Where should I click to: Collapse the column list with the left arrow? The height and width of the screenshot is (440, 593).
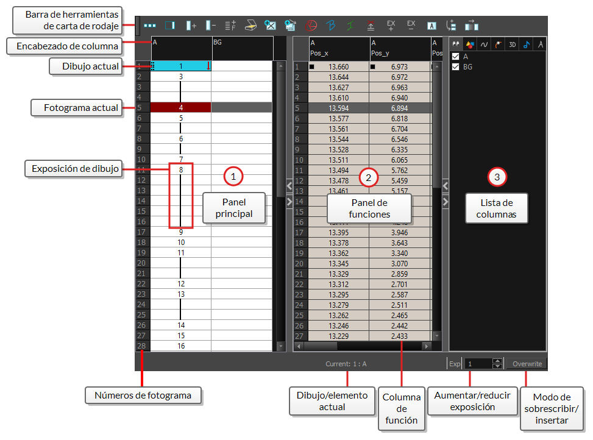(446, 186)
